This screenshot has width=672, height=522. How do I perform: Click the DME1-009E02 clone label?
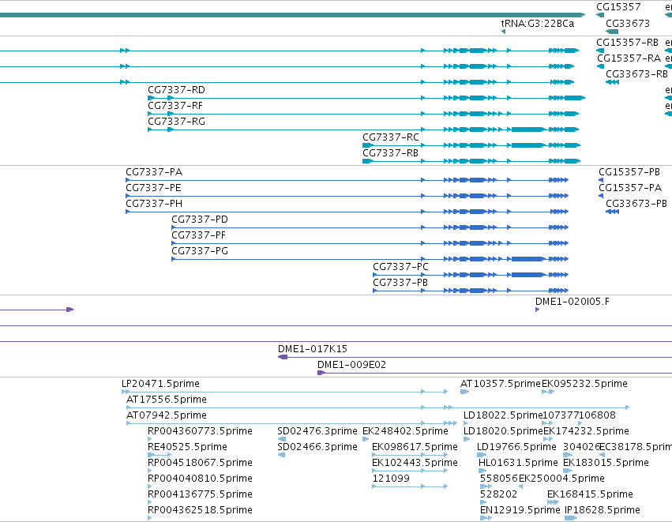point(351,365)
